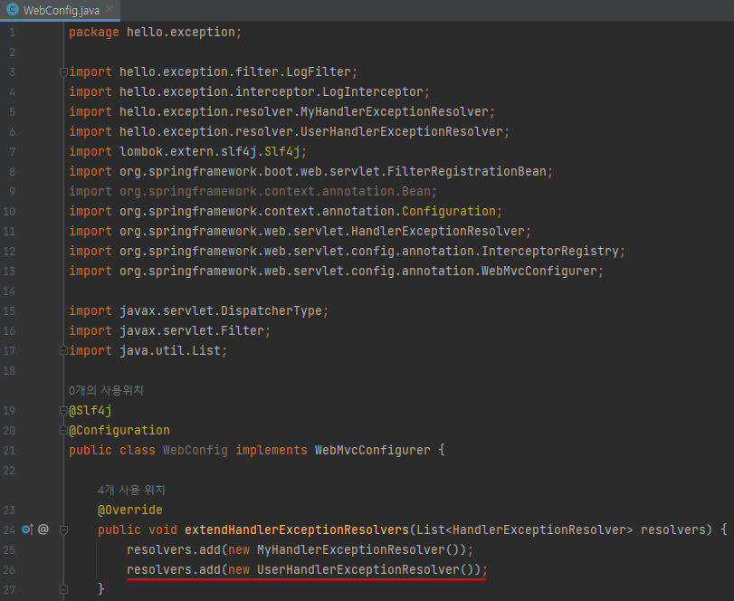Close the WebConfig.java tab
Viewport: 734px width, 601px height.
pos(110,9)
